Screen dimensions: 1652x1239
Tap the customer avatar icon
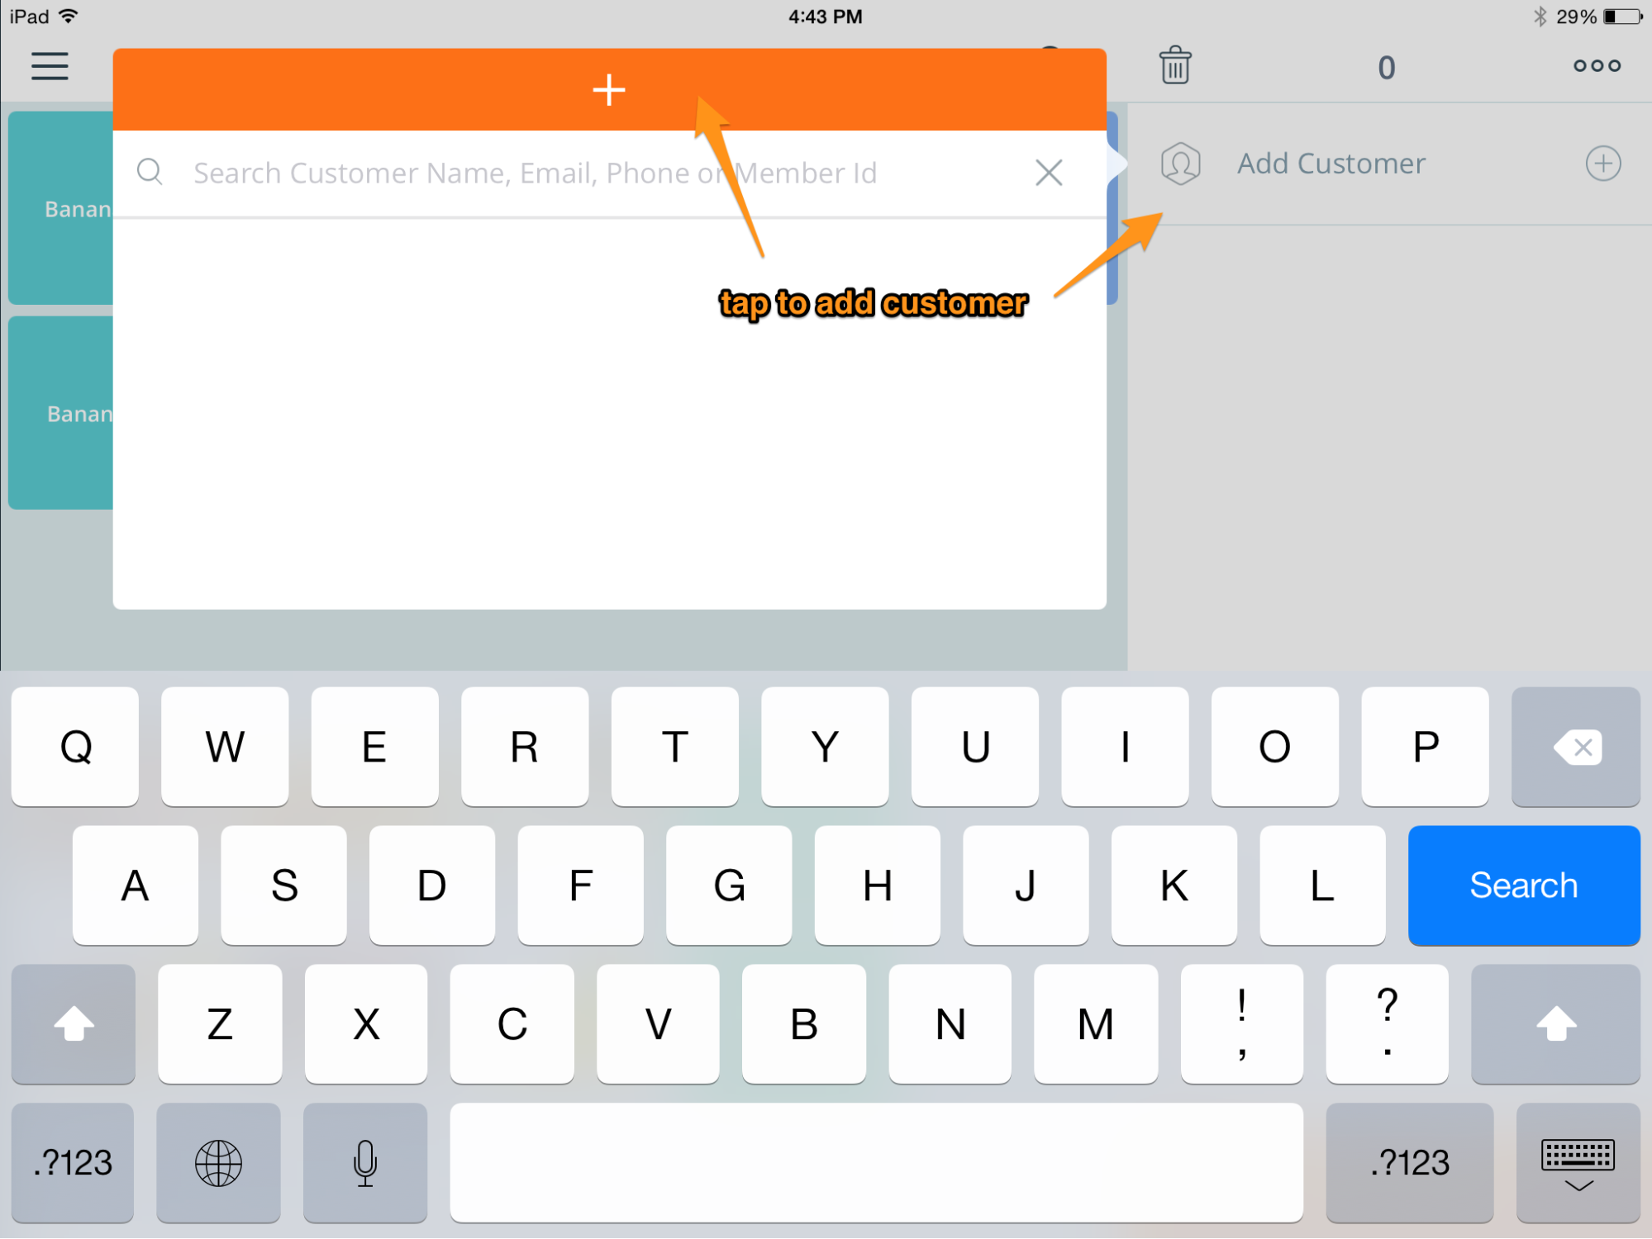click(x=1180, y=164)
